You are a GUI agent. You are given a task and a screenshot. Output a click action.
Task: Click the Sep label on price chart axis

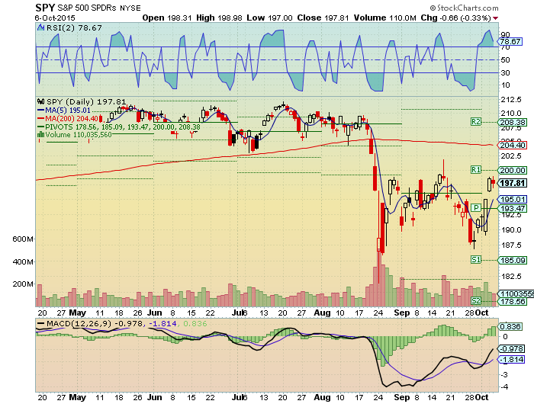tap(402, 313)
